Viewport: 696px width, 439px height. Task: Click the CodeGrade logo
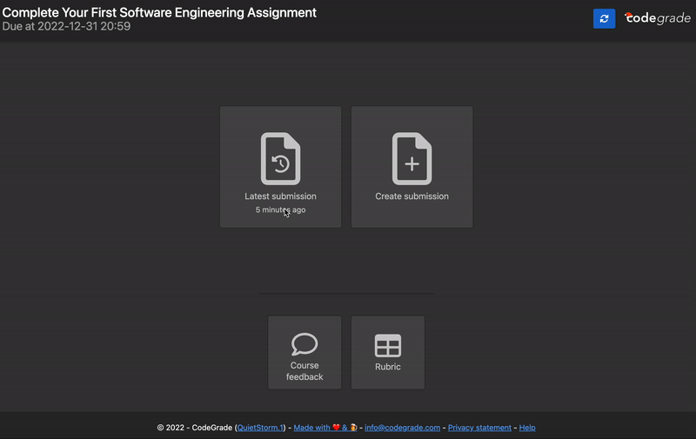(658, 18)
